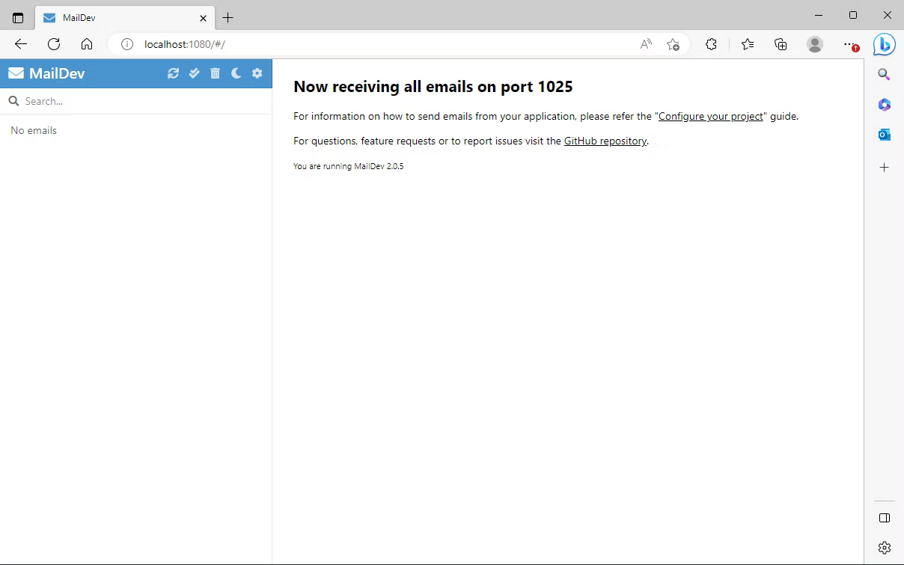Open the browser Extensions puzzle icon

click(711, 44)
